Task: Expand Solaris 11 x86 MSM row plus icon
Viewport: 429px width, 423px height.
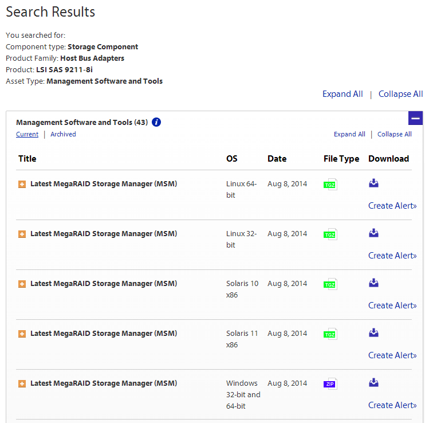Action: (22, 334)
